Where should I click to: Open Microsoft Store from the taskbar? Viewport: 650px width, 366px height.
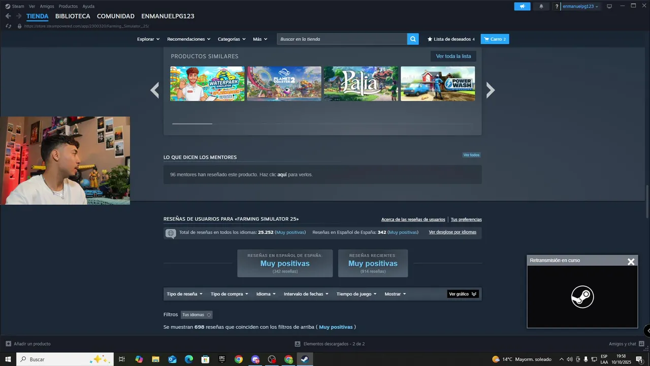coord(205,359)
